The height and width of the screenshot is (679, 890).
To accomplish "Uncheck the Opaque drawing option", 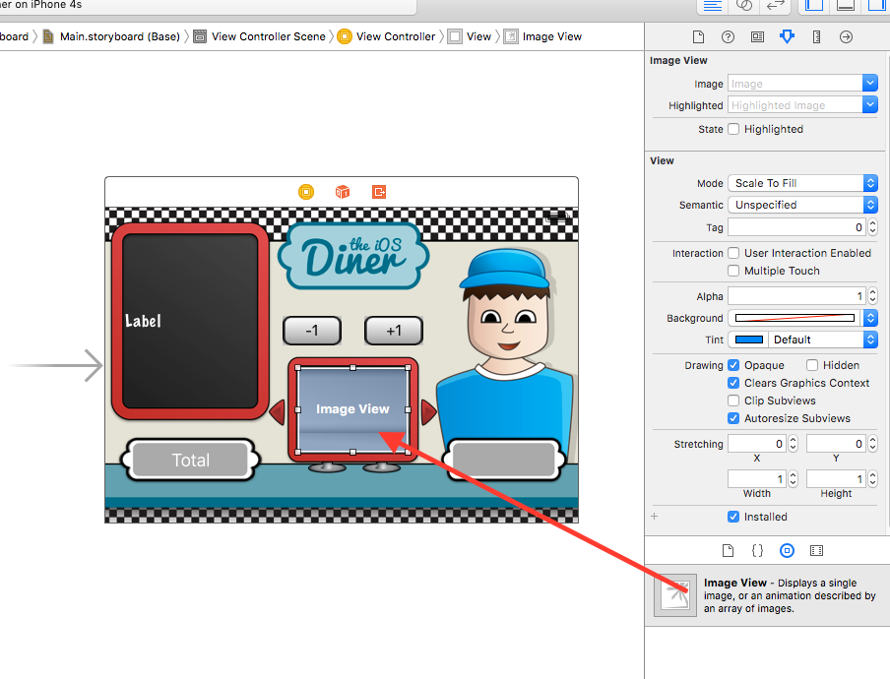I will click(733, 365).
